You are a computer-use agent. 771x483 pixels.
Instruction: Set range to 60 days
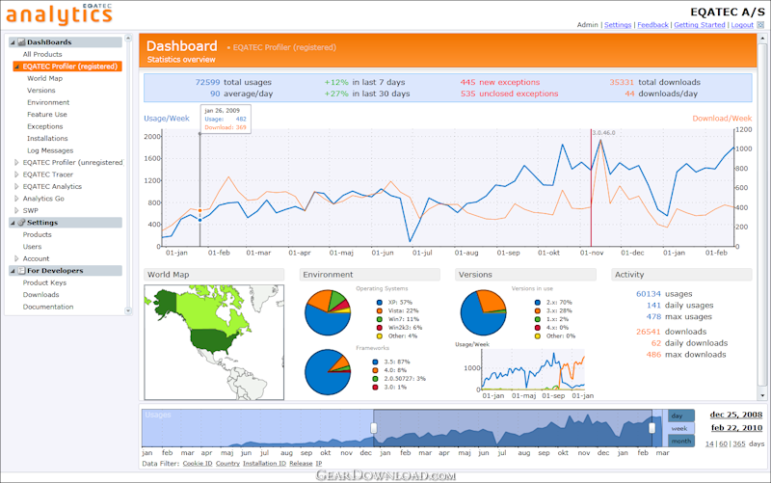[724, 443]
